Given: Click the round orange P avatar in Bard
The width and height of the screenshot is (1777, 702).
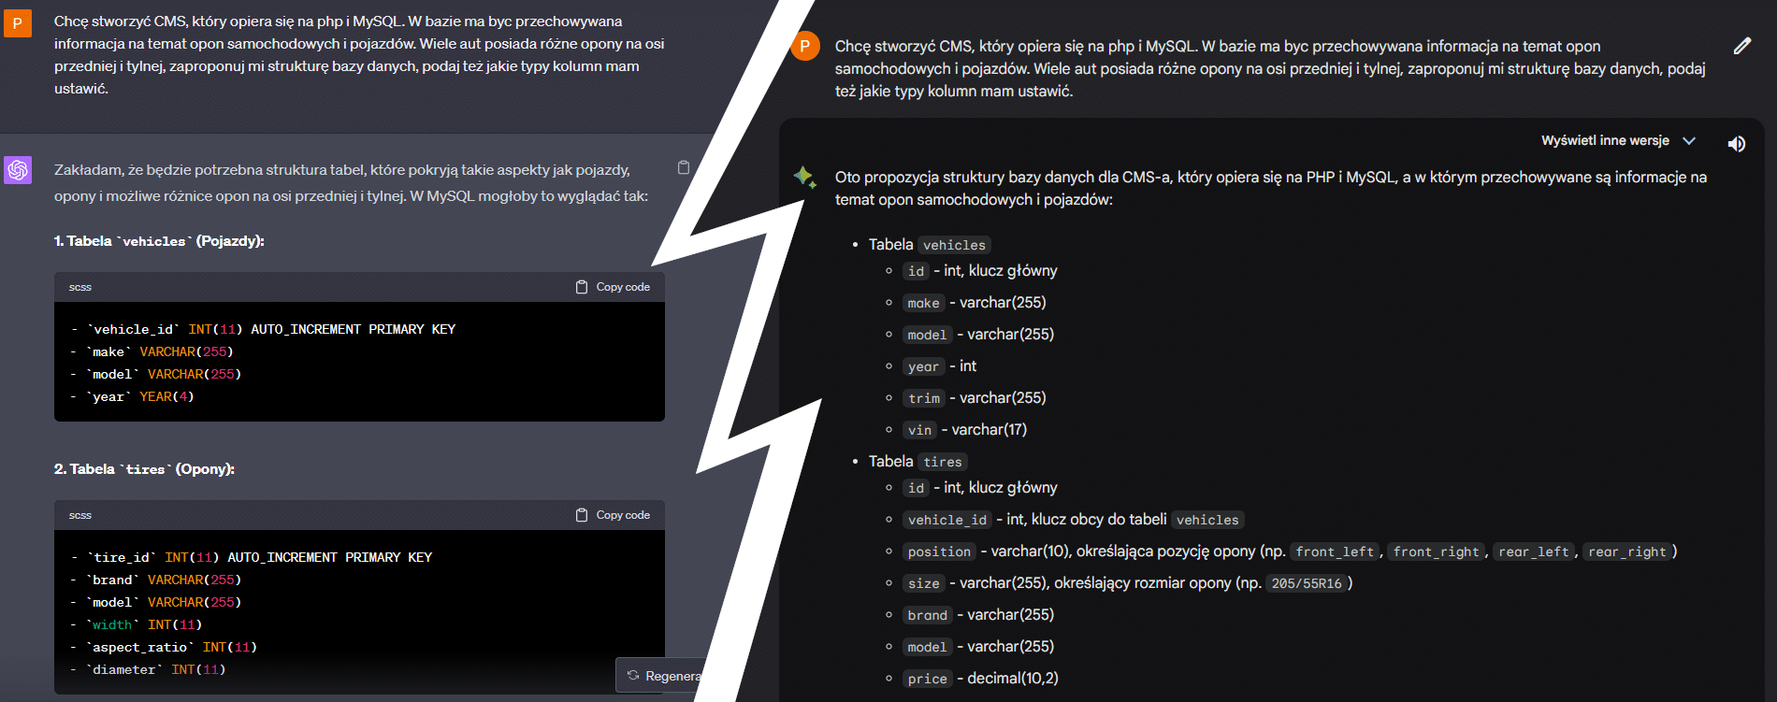Looking at the screenshot, I should [x=805, y=46].
